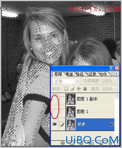Open the 填充 fill slider arrow
The height and width of the screenshot is (148, 122).
(x=115, y=88)
